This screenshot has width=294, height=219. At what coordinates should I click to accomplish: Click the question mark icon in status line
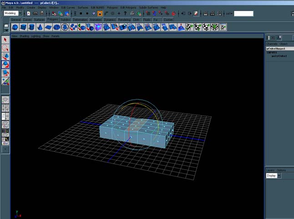tap(125, 14)
